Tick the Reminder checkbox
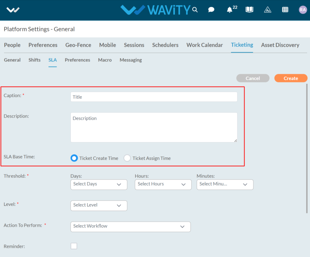 coord(74,246)
